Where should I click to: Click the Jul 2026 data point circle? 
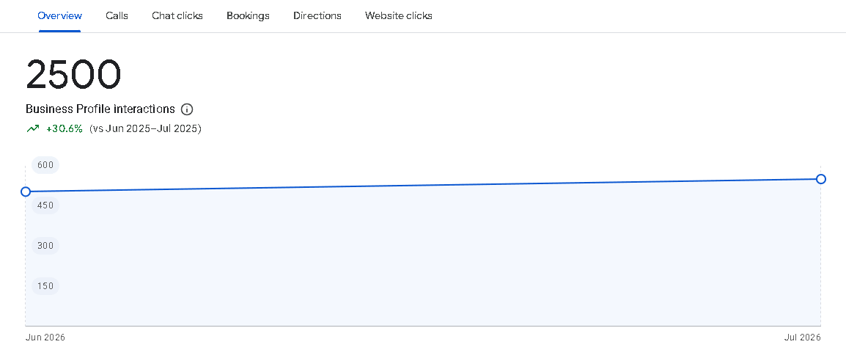(820, 179)
